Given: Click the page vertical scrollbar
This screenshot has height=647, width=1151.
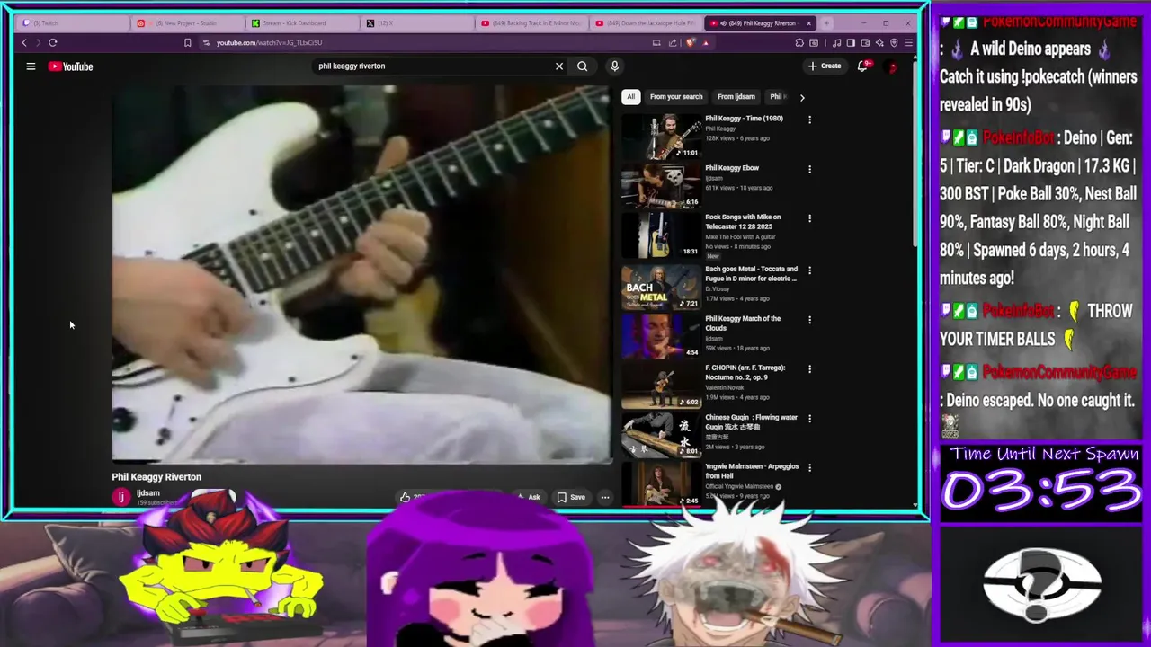Looking at the screenshot, I should click(x=915, y=153).
